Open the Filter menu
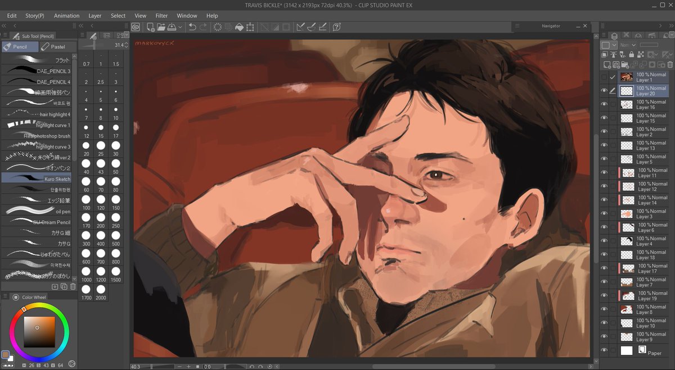 161,16
